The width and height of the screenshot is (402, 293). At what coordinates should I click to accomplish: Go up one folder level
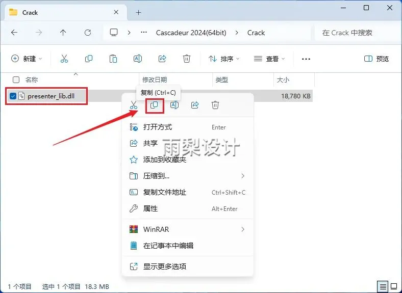tap(63, 33)
